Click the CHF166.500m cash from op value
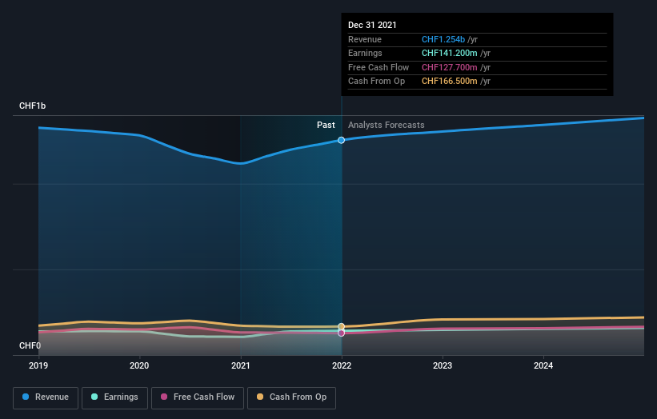Image resolution: width=657 pixels, height=419 pixels. pyautogui.click(x=449, y=82)
